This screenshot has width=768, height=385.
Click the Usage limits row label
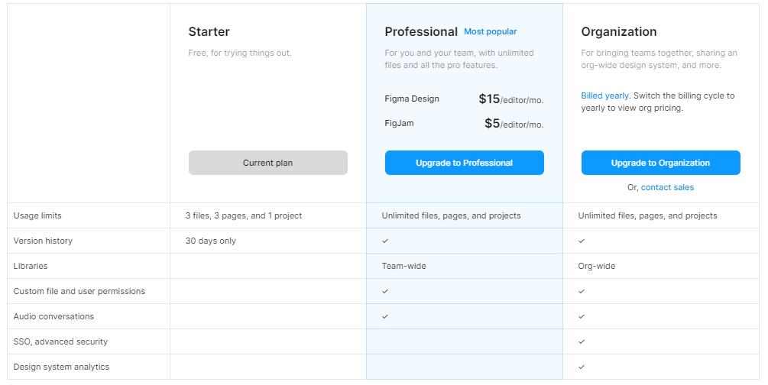[37, 215]
